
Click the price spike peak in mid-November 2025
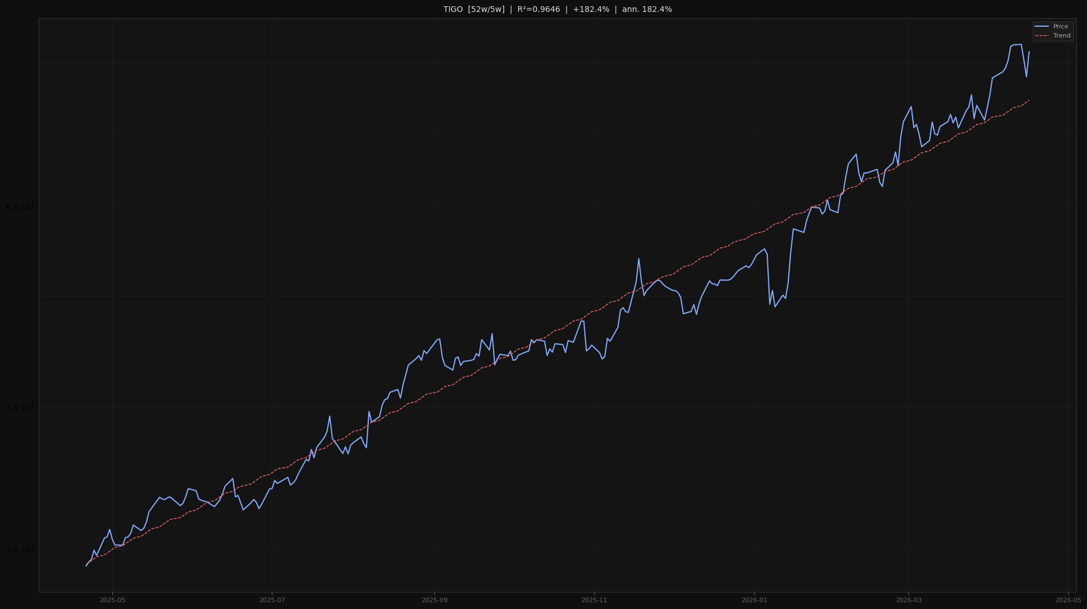638,259
